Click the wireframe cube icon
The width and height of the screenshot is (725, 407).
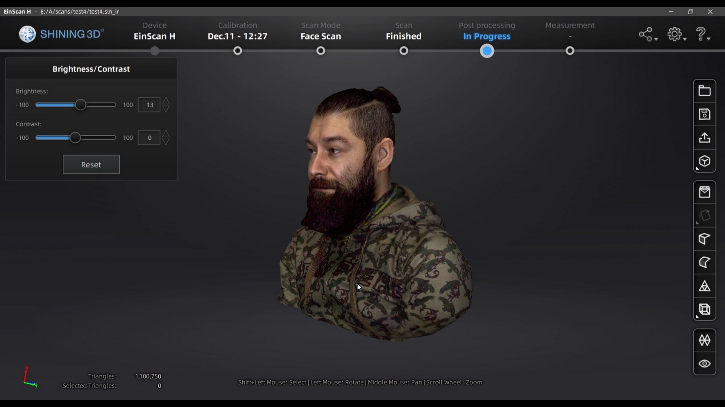tap(704, 309)
